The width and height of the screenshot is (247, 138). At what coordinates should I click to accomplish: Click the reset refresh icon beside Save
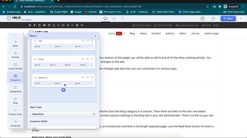pos(213,19)
